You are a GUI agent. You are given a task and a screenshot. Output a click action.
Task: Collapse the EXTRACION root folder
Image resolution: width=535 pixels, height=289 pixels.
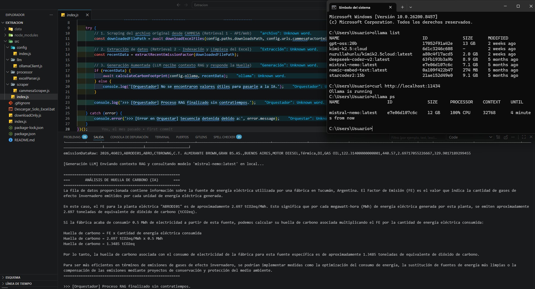tap(3, 23)
